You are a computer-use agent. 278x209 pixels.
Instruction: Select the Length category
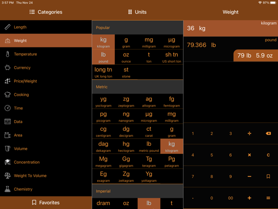pyautogui.click(x=46, y=27)
